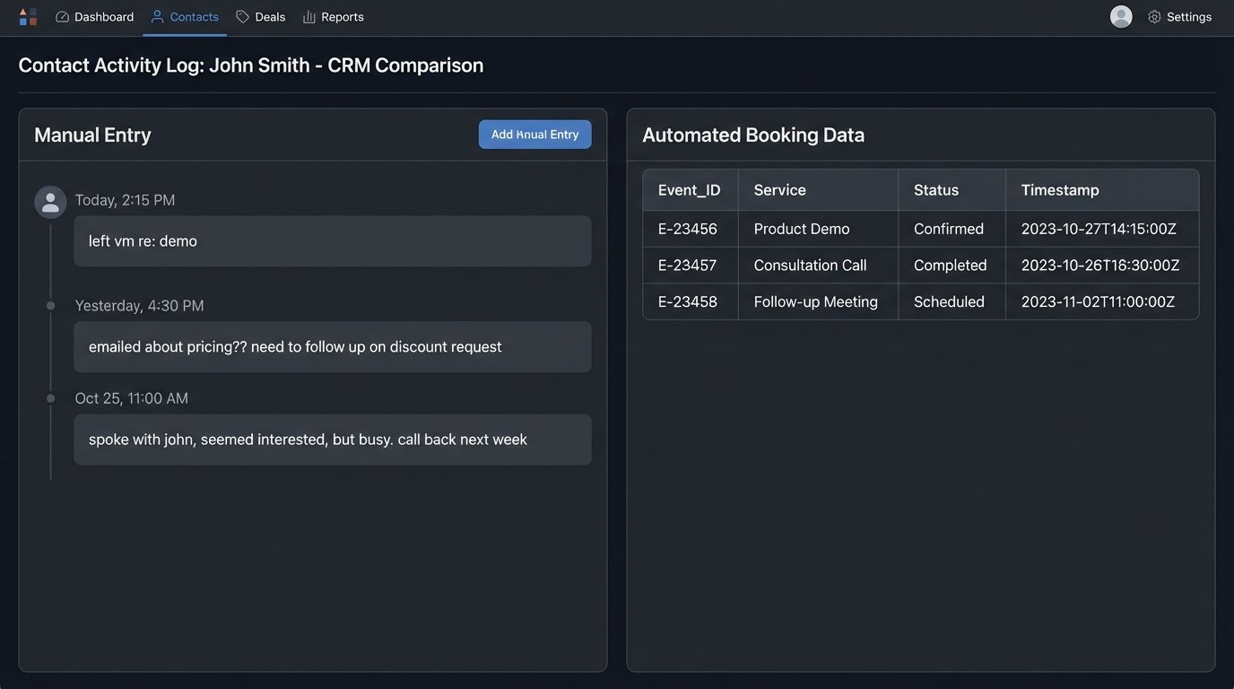Click the Oct 25 timeline dot marker
The image size is (1234, 689).
50,397
